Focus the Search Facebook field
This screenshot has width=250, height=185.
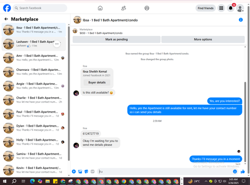pos(40,8)
